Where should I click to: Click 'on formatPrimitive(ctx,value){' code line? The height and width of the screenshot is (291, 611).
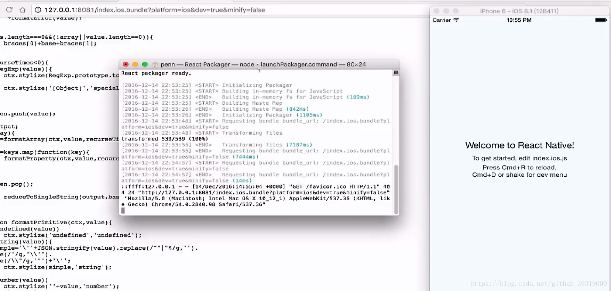click(56, 222)
